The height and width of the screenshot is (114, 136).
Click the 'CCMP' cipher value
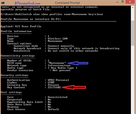(51, 82)
